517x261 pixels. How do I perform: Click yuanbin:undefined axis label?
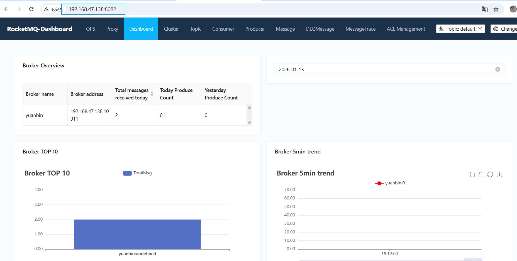point(137,254)
